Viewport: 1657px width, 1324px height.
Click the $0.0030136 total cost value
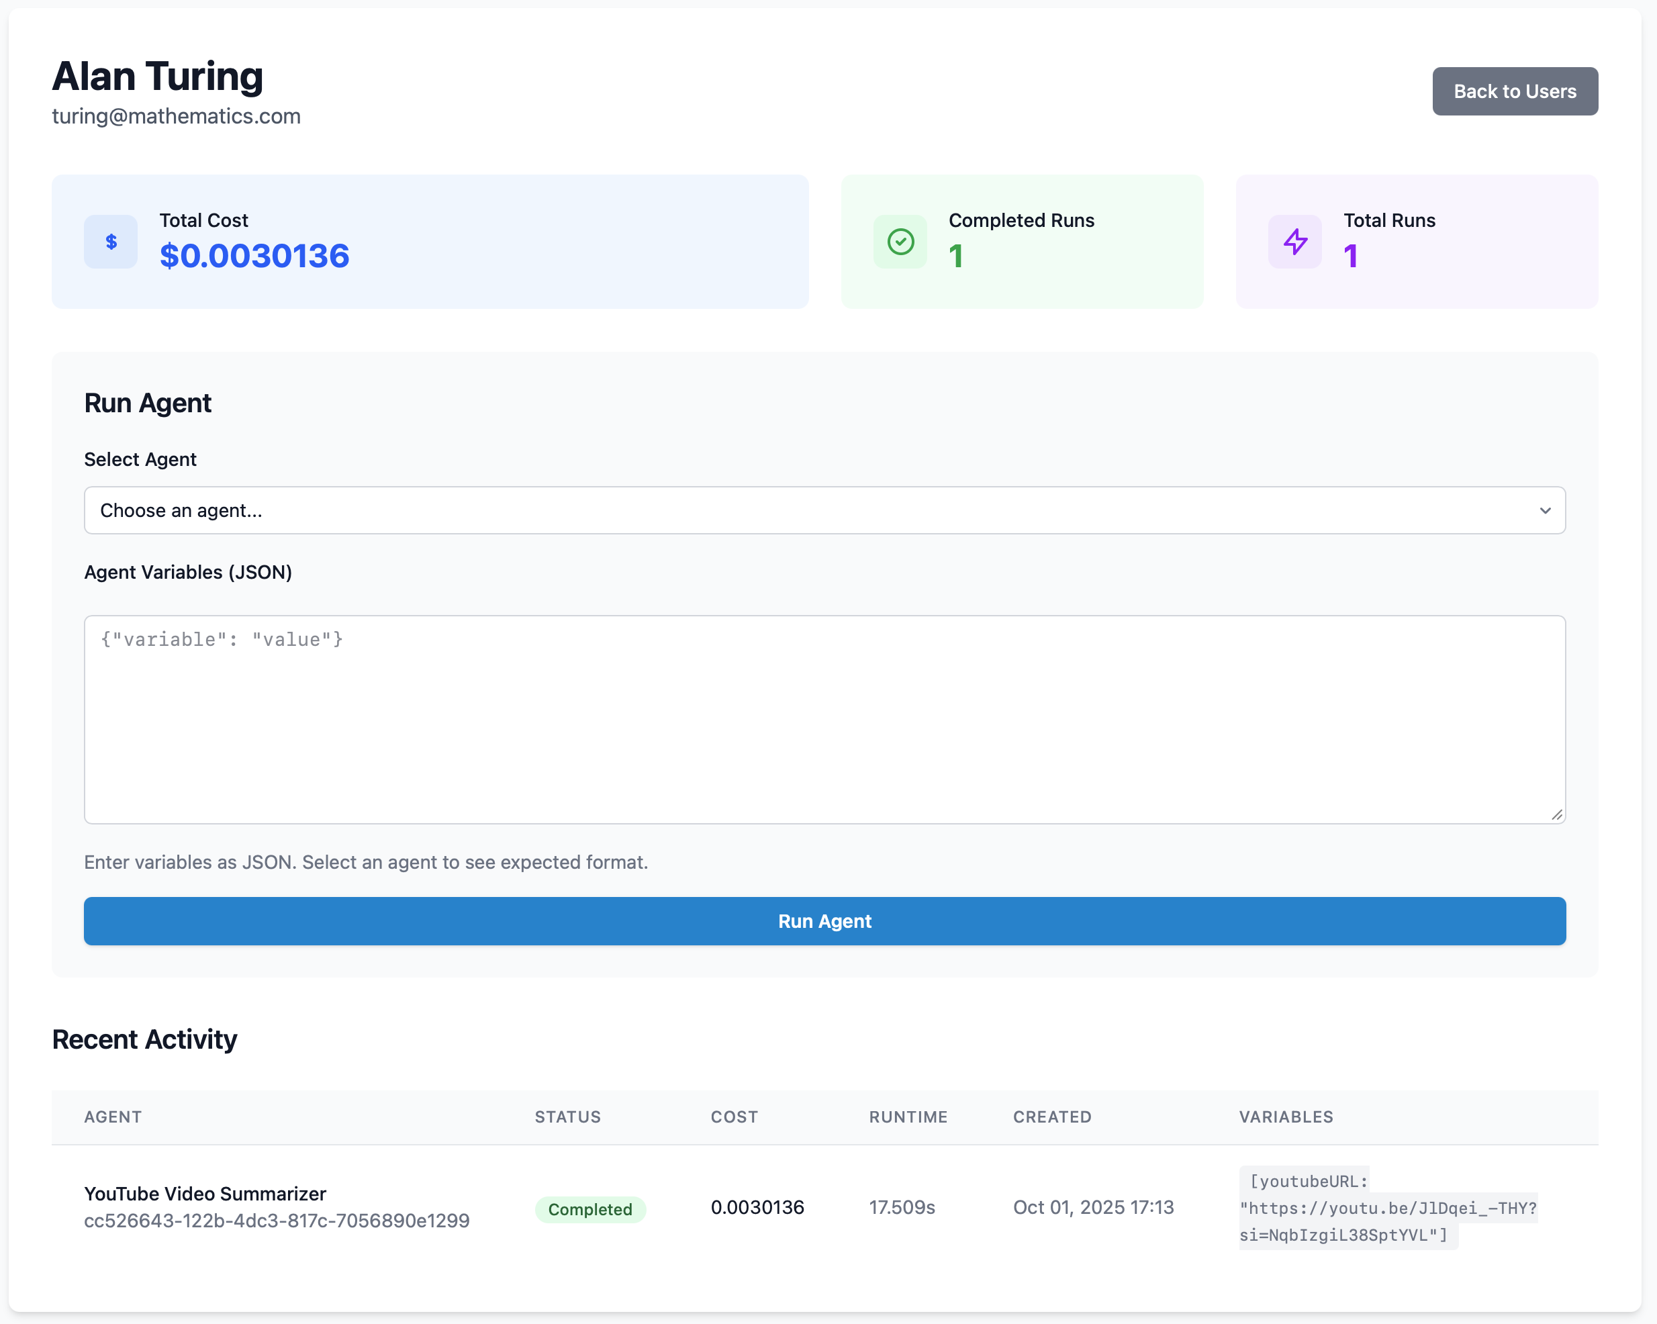tap(254, 256)
